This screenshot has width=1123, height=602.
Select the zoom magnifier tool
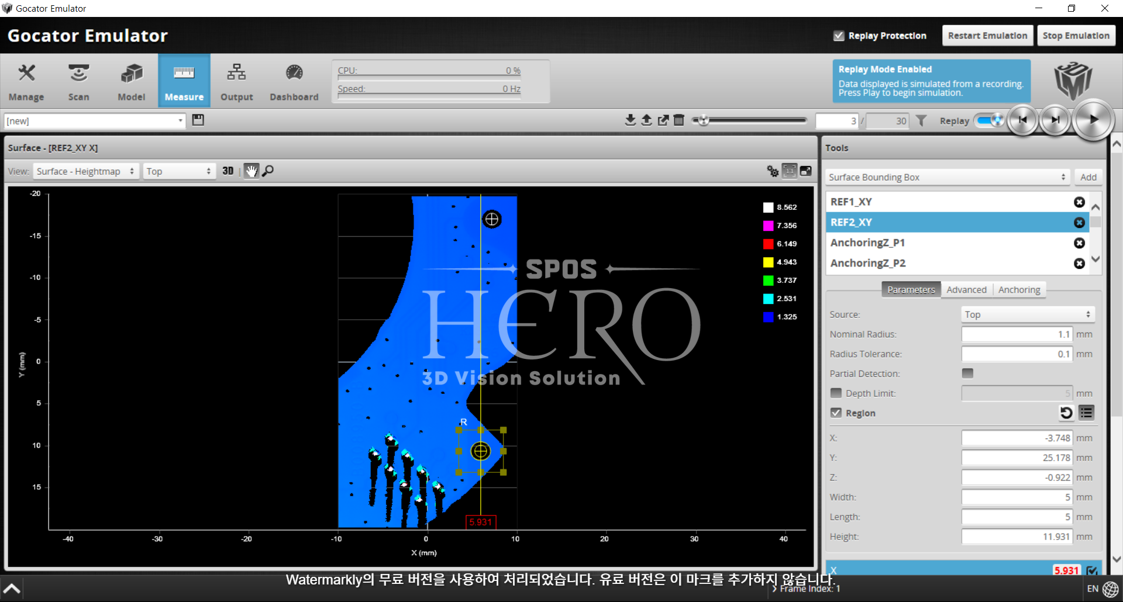click(268, 171)
